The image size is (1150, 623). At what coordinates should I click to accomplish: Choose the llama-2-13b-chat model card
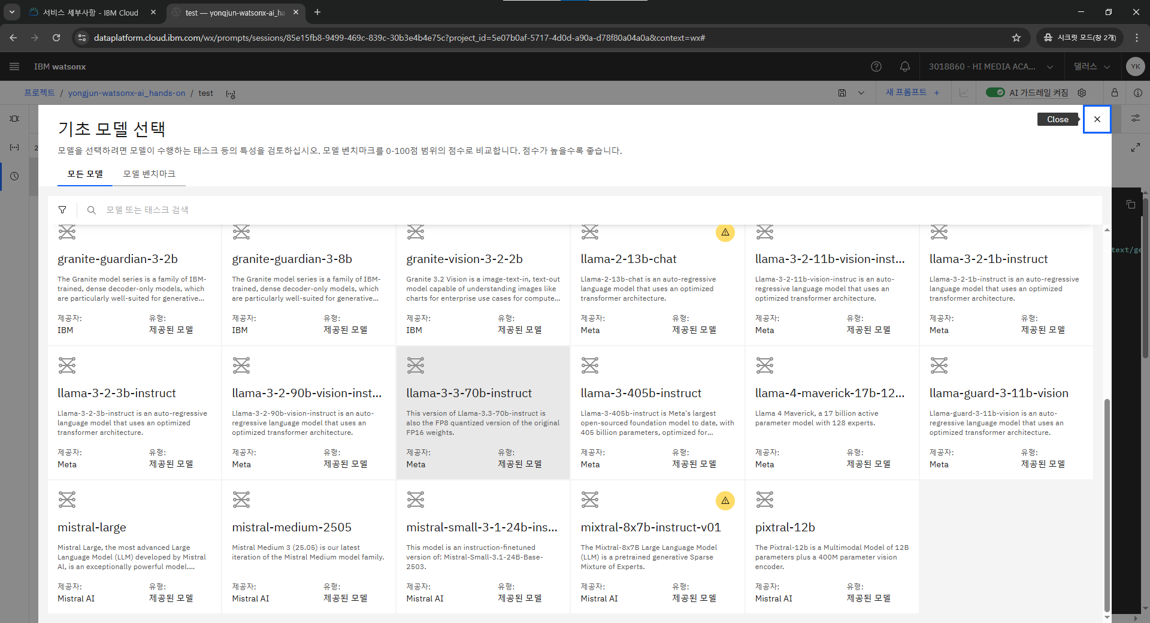[x=658, y=285]
